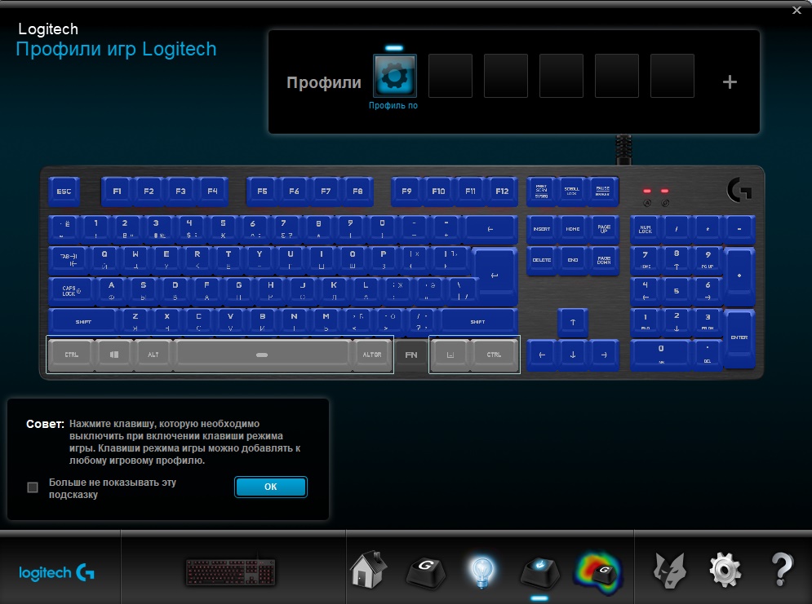This screenshot has height=604, width=812.
Task: Toggle the numpad 5 key
Action: coord(677,291)
